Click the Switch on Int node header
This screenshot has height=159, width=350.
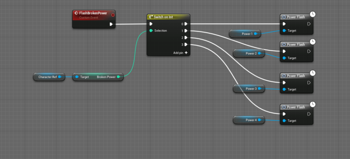coord(167,17)
